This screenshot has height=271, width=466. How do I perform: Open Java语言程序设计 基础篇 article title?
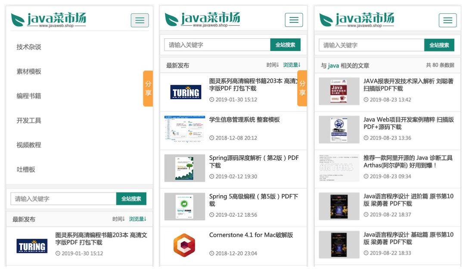(x=408, y=238)
